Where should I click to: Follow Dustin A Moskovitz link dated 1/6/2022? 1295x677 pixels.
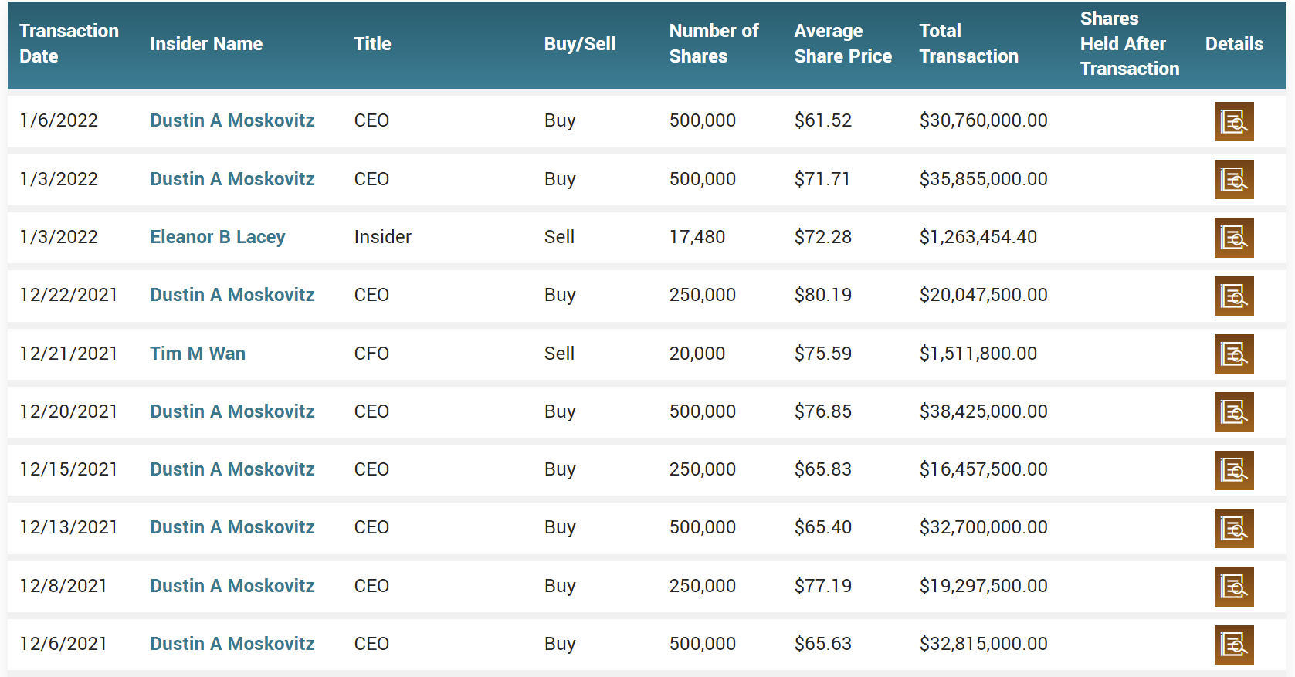coord(232,120)
